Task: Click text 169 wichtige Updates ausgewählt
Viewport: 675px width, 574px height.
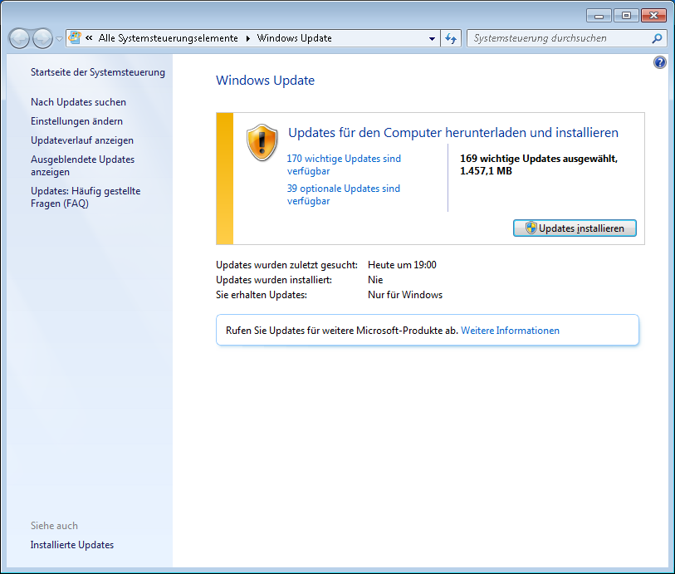Action: (x=539, y=159)
